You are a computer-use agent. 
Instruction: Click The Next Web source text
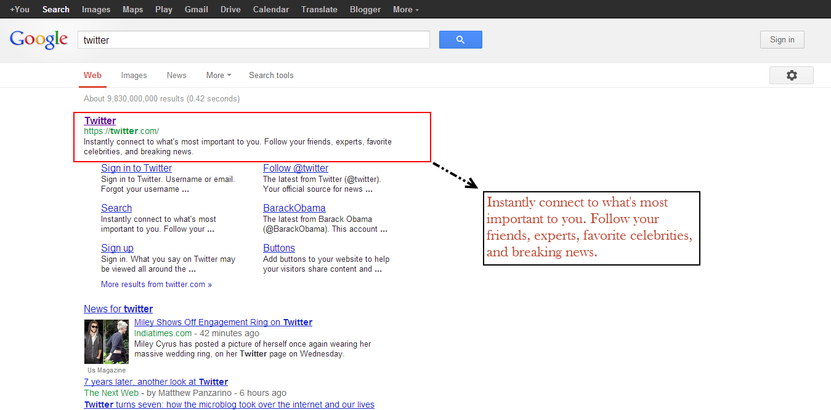111,393
